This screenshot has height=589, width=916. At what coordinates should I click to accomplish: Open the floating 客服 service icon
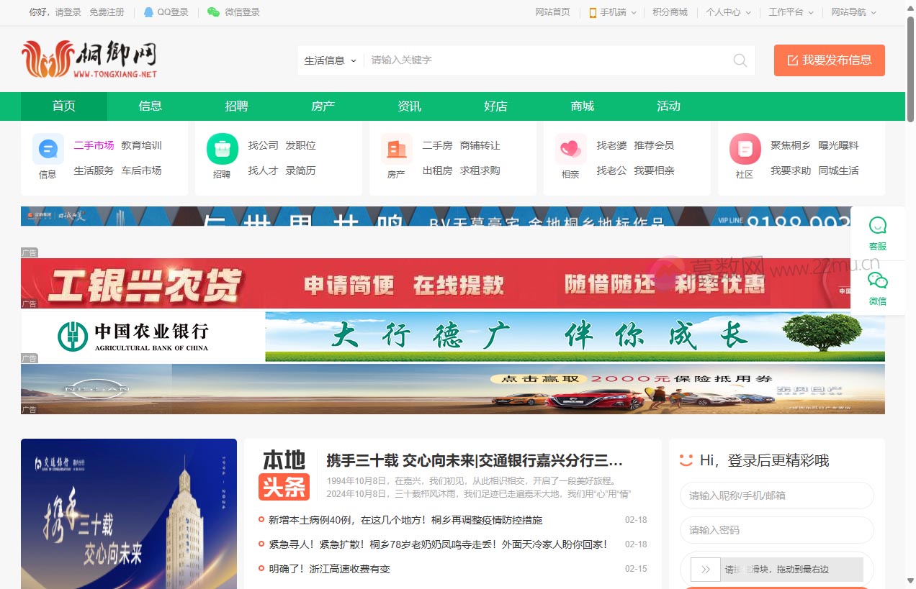coord(877,225)
